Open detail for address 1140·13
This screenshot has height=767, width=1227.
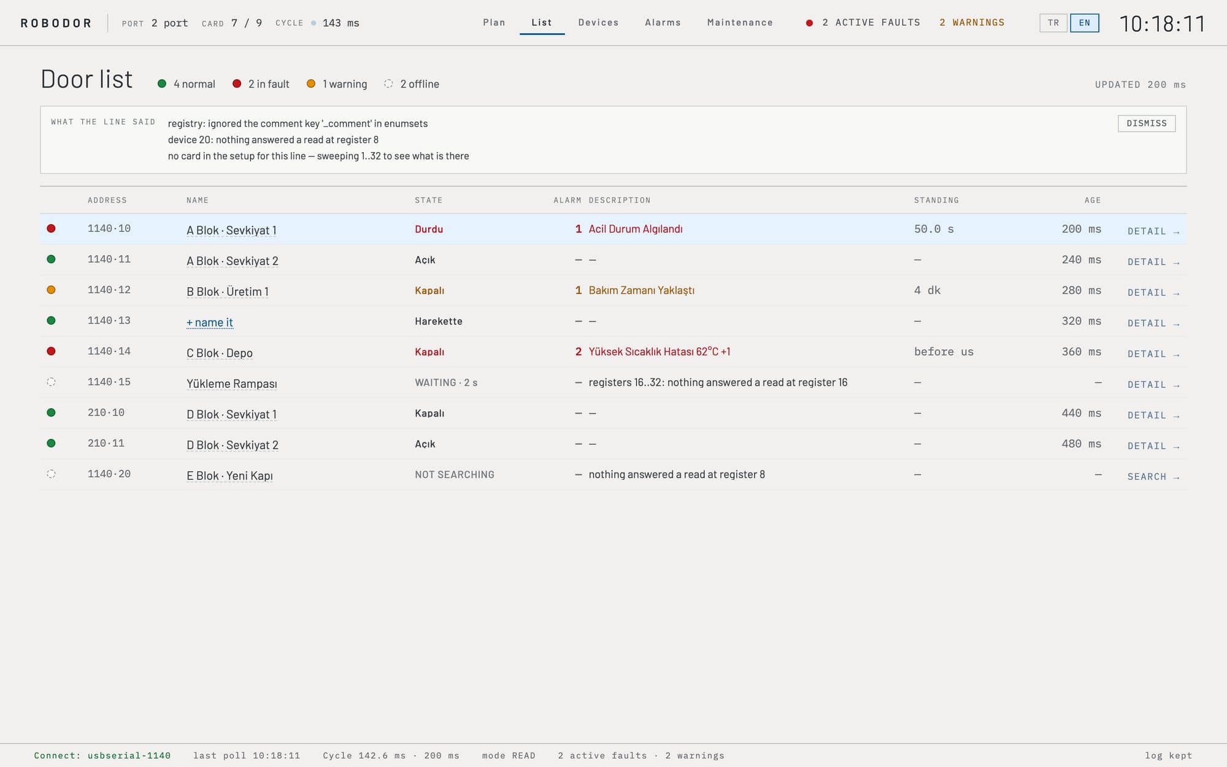(1153, 323)
